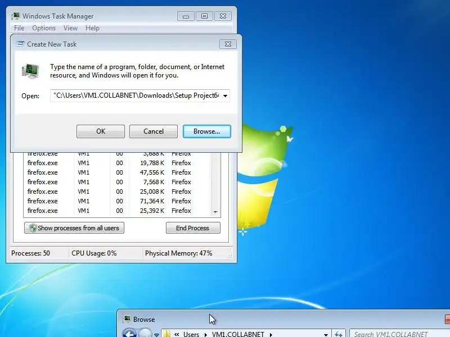Close the Windows Task Manager window
The width and height of the screenshot is (450, 337).
click(223, 16)
